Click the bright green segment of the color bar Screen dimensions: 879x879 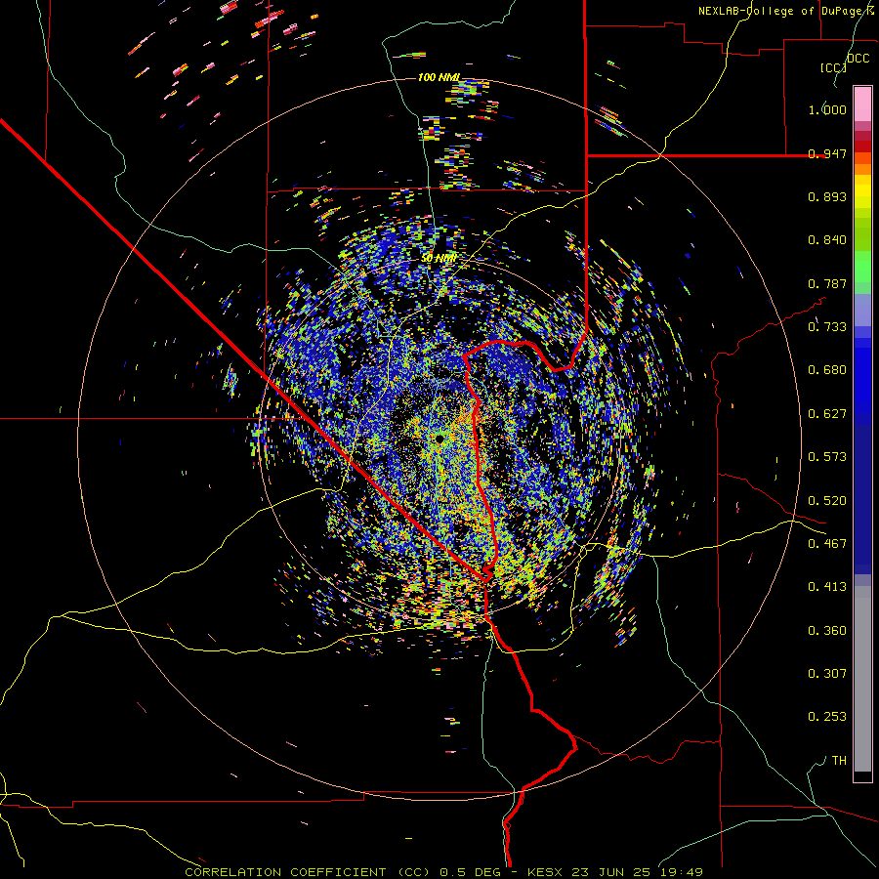click(x=862, y=266)
